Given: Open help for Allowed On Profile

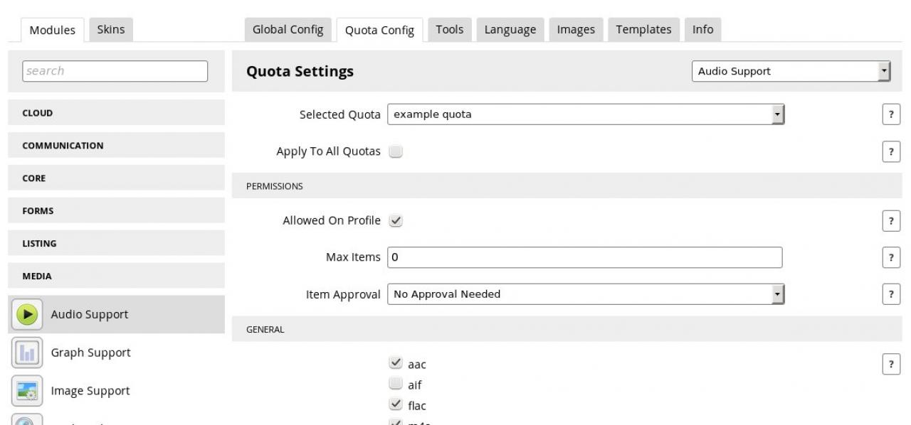Looking at the screenshot, I should coord(890,220).
